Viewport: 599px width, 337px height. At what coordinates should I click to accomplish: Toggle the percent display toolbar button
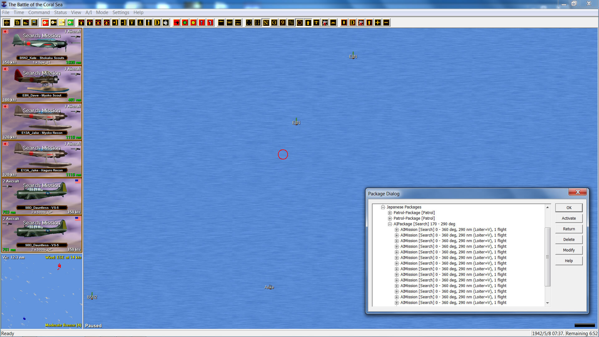(291, 22)
